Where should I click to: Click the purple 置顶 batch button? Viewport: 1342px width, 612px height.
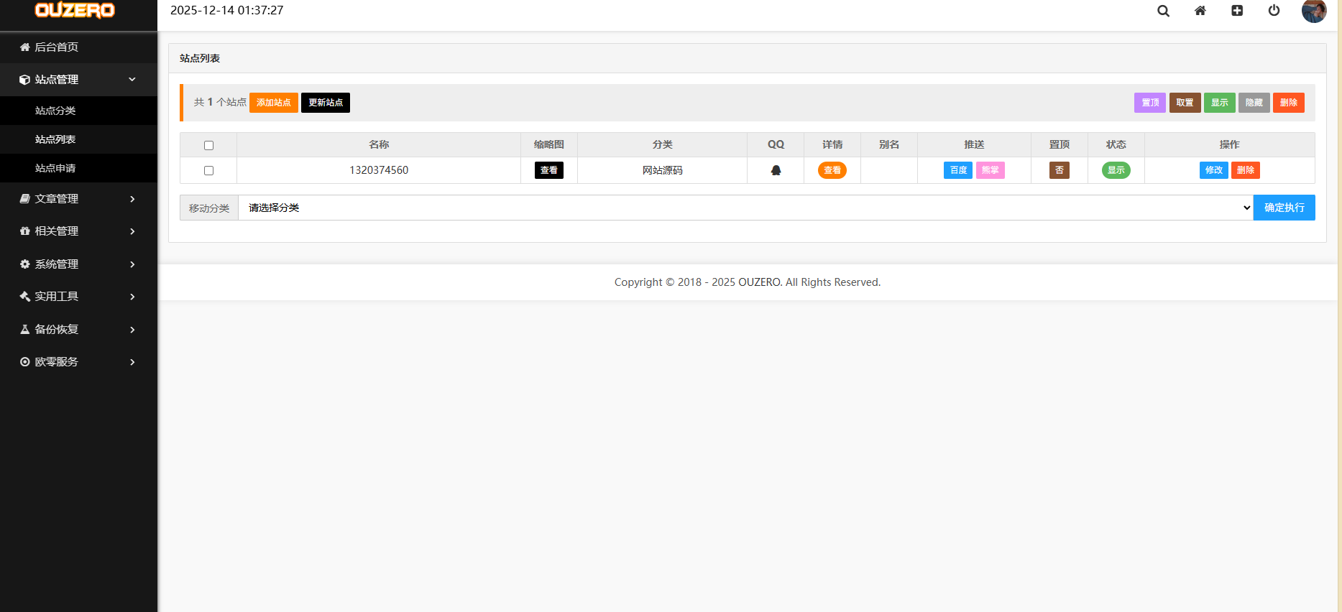point(1149,103)
